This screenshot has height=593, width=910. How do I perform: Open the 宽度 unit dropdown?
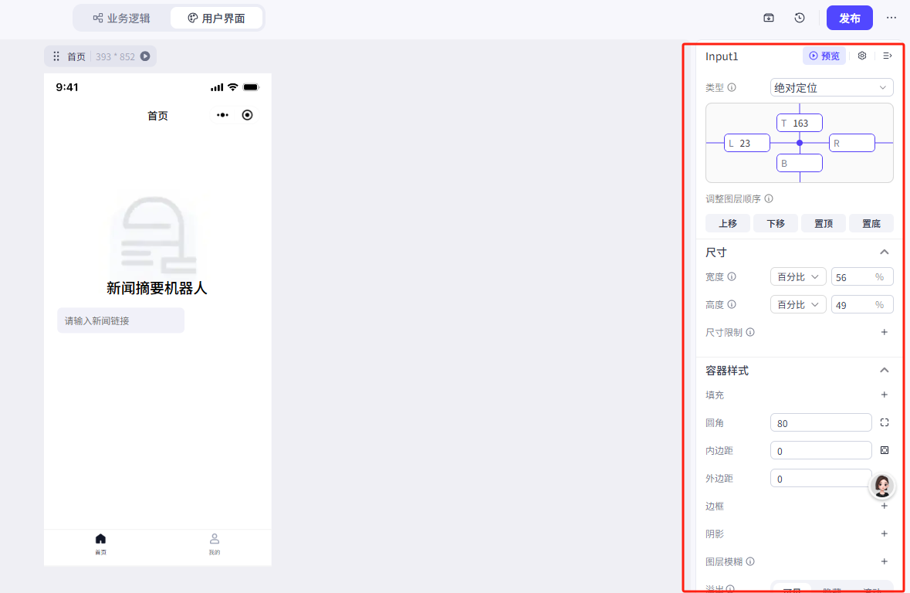[797, 276]
